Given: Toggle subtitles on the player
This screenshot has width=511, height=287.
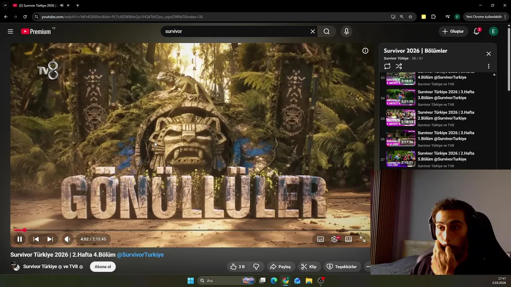Looking at the screenshot, I should coord(321,239).
